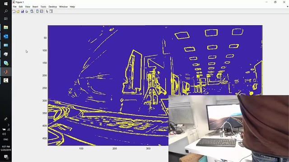The height and width of the screenshot is (162, 289).
Task: Open Skype from the taskbar
Action: pyautogui.click(x=6, y=63)
